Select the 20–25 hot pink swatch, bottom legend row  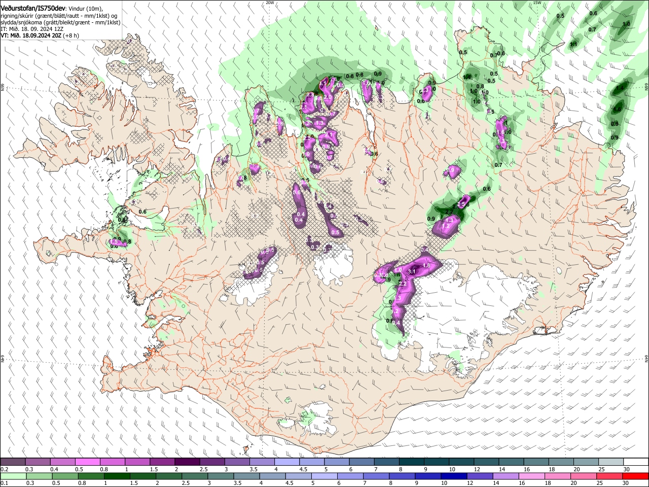tap(583, 476)
